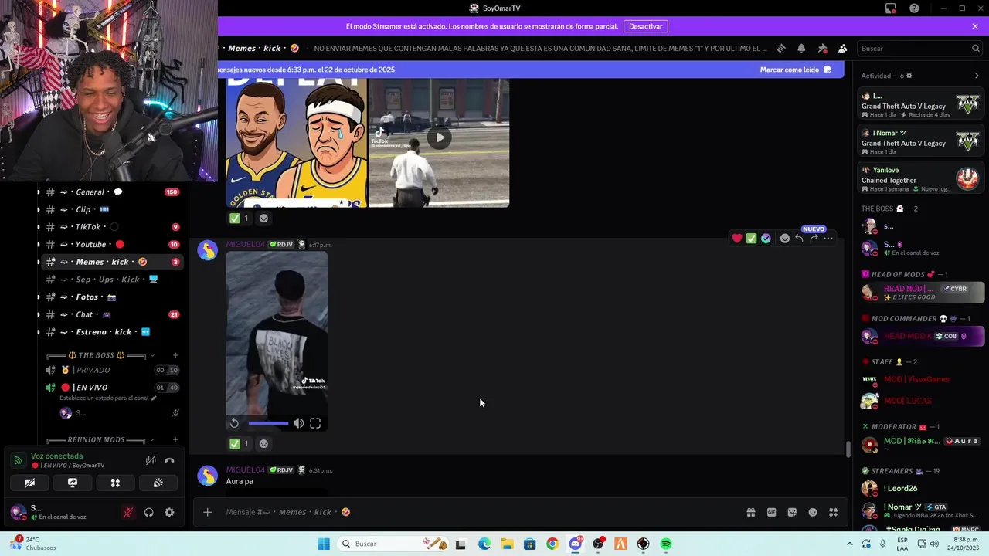Turn on camera in voice panel

tap(29, 483)
